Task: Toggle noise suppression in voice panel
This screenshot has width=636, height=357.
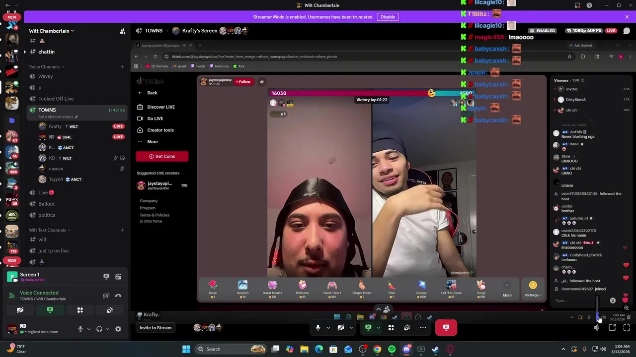Action: tap(106, 296)
